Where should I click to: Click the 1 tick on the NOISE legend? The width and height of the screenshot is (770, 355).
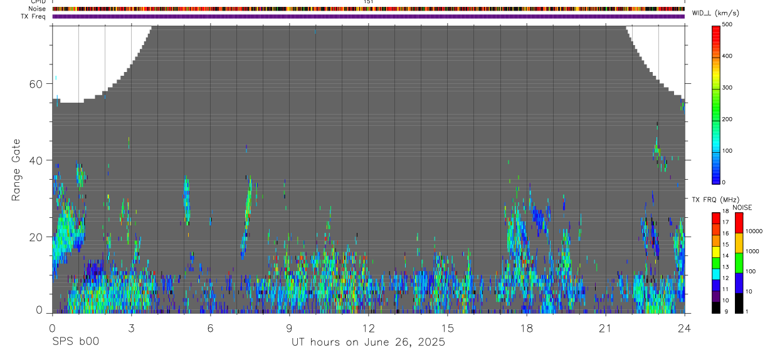[x=747, y=311]
